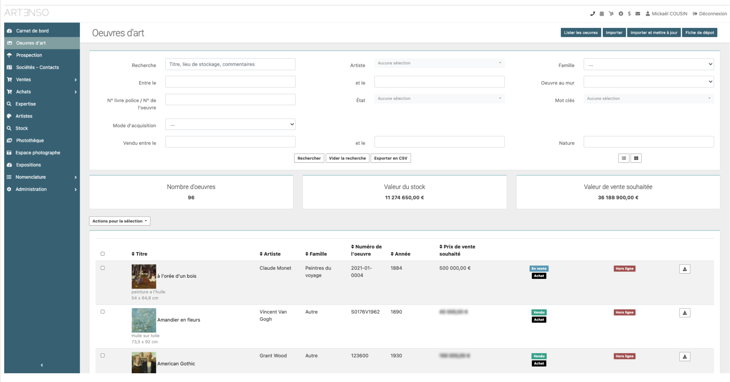
Task: Toggle checkbox for à l'orée d'un bois row
Action: 103,268
